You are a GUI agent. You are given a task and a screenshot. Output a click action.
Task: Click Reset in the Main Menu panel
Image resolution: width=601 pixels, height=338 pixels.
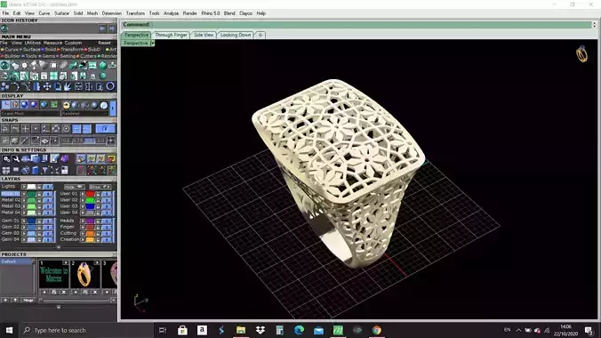coord(104,43)
